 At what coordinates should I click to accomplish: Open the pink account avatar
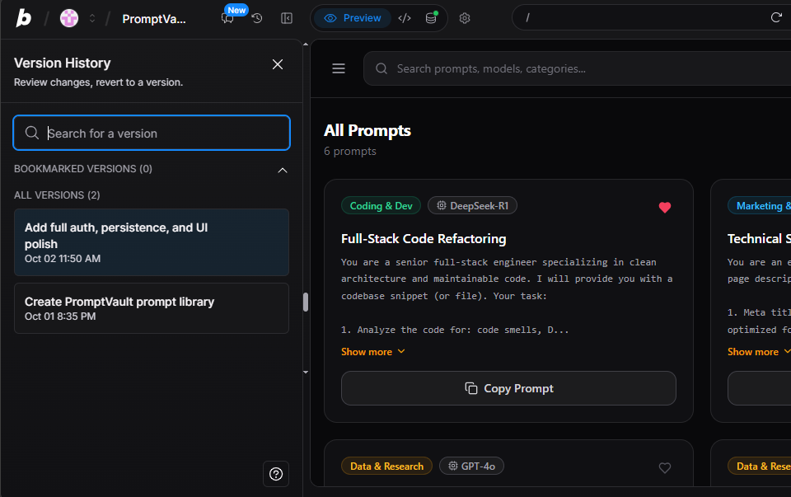pyautogui.click(x=69, y=18)
